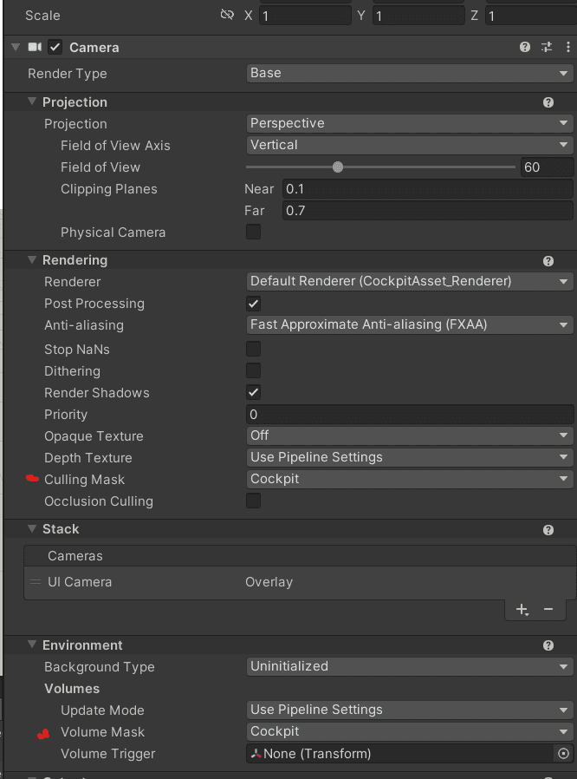Click the Rendering section help icon
Screen dimensions: 577x779
tap(548, 261)
